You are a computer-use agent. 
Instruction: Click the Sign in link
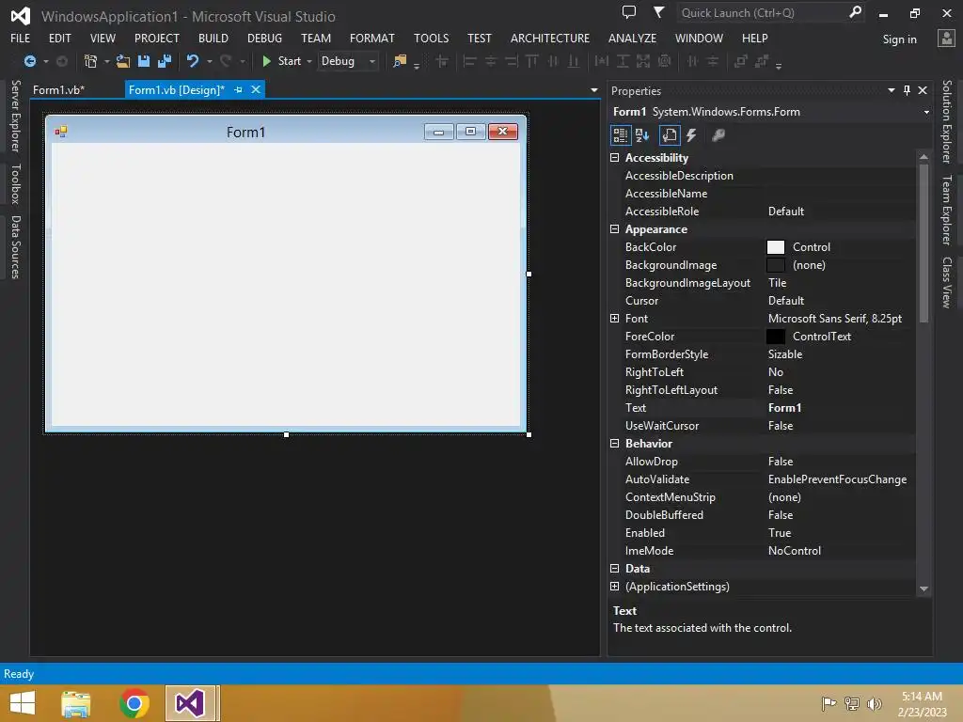(x=899, y=39)
